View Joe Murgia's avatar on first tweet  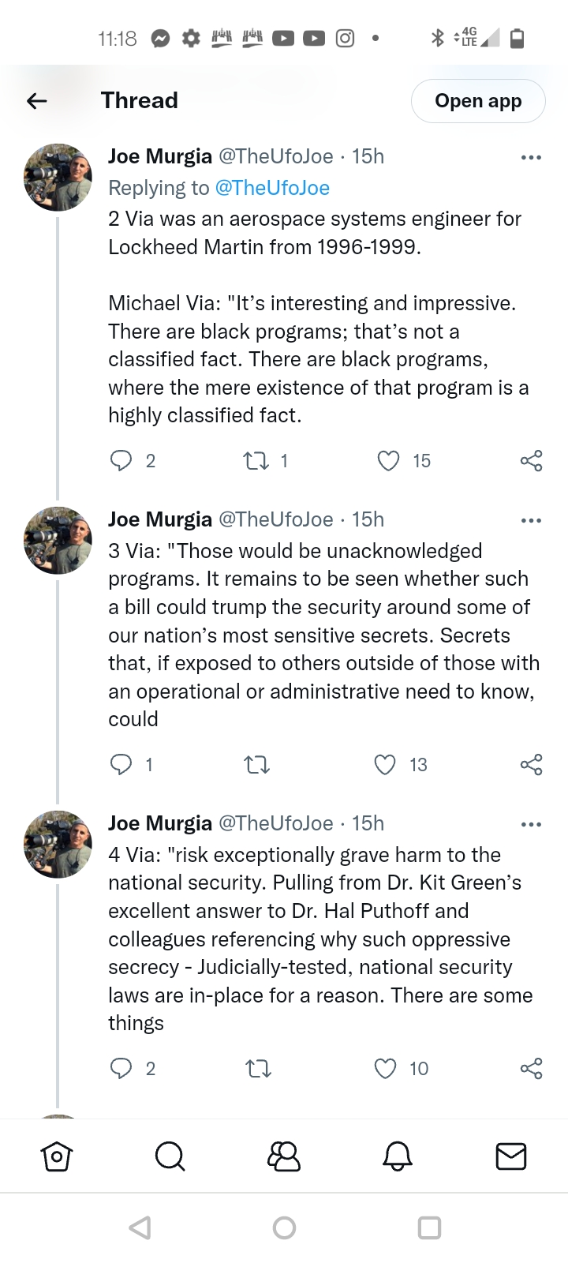(58, 178)
